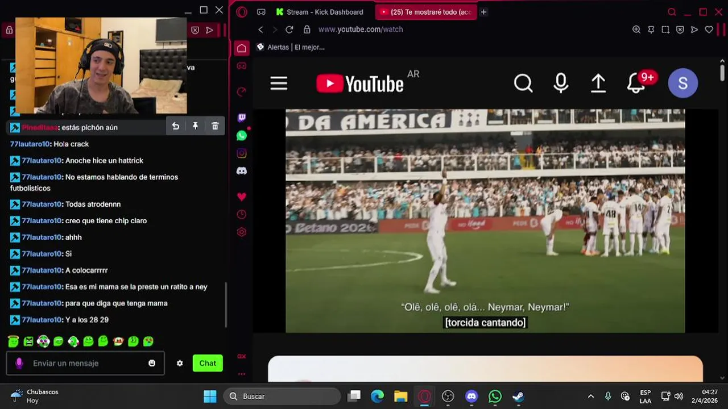
Task: Send message with the green Chat button
Action: (208, 363)
